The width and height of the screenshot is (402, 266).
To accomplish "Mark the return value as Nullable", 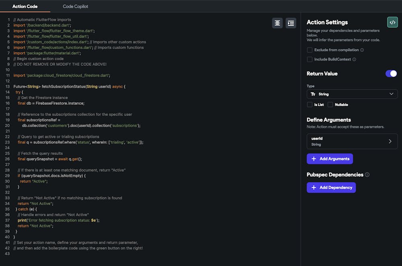I will pyautogui.click(x=330, y=105).
